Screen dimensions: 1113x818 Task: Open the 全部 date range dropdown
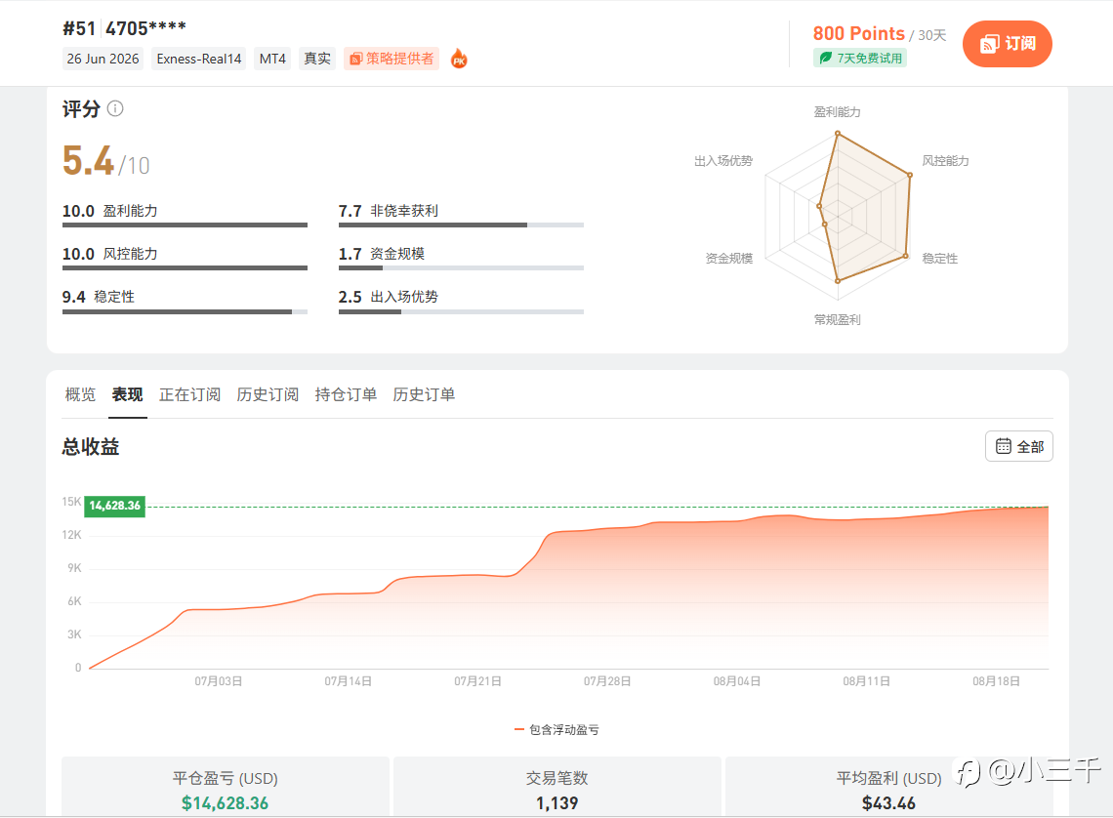tap(1018, 446)
